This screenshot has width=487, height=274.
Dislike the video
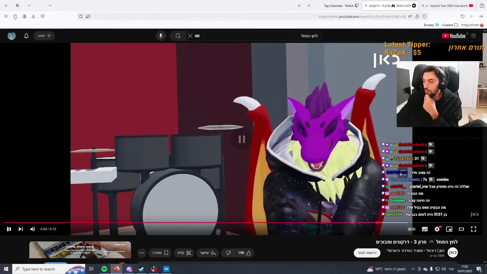point(228,253)
